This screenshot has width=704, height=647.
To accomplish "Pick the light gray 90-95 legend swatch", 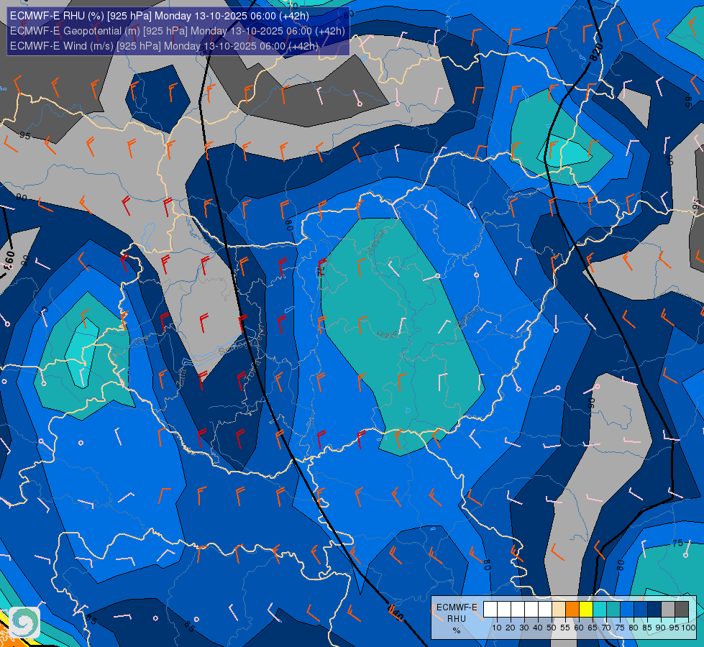I will (668, 610).
